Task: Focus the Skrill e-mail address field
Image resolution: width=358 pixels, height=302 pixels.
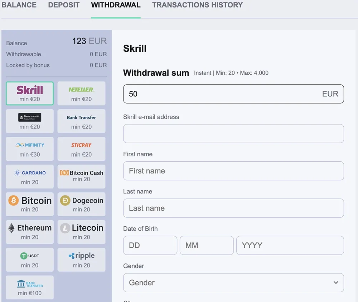Action: [233, 134]
